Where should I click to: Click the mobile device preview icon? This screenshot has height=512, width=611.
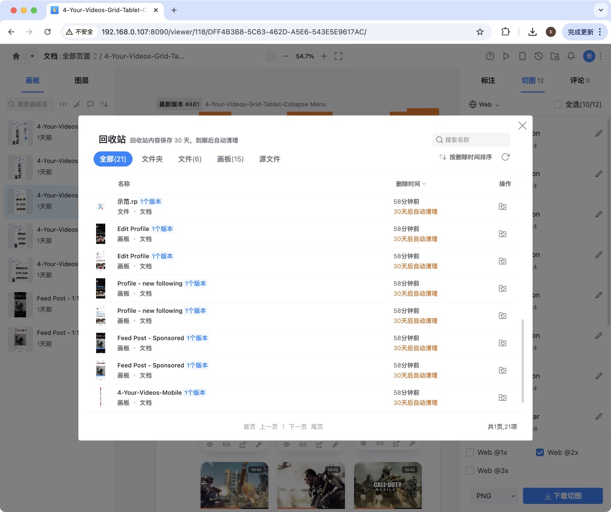coord(522,56)
